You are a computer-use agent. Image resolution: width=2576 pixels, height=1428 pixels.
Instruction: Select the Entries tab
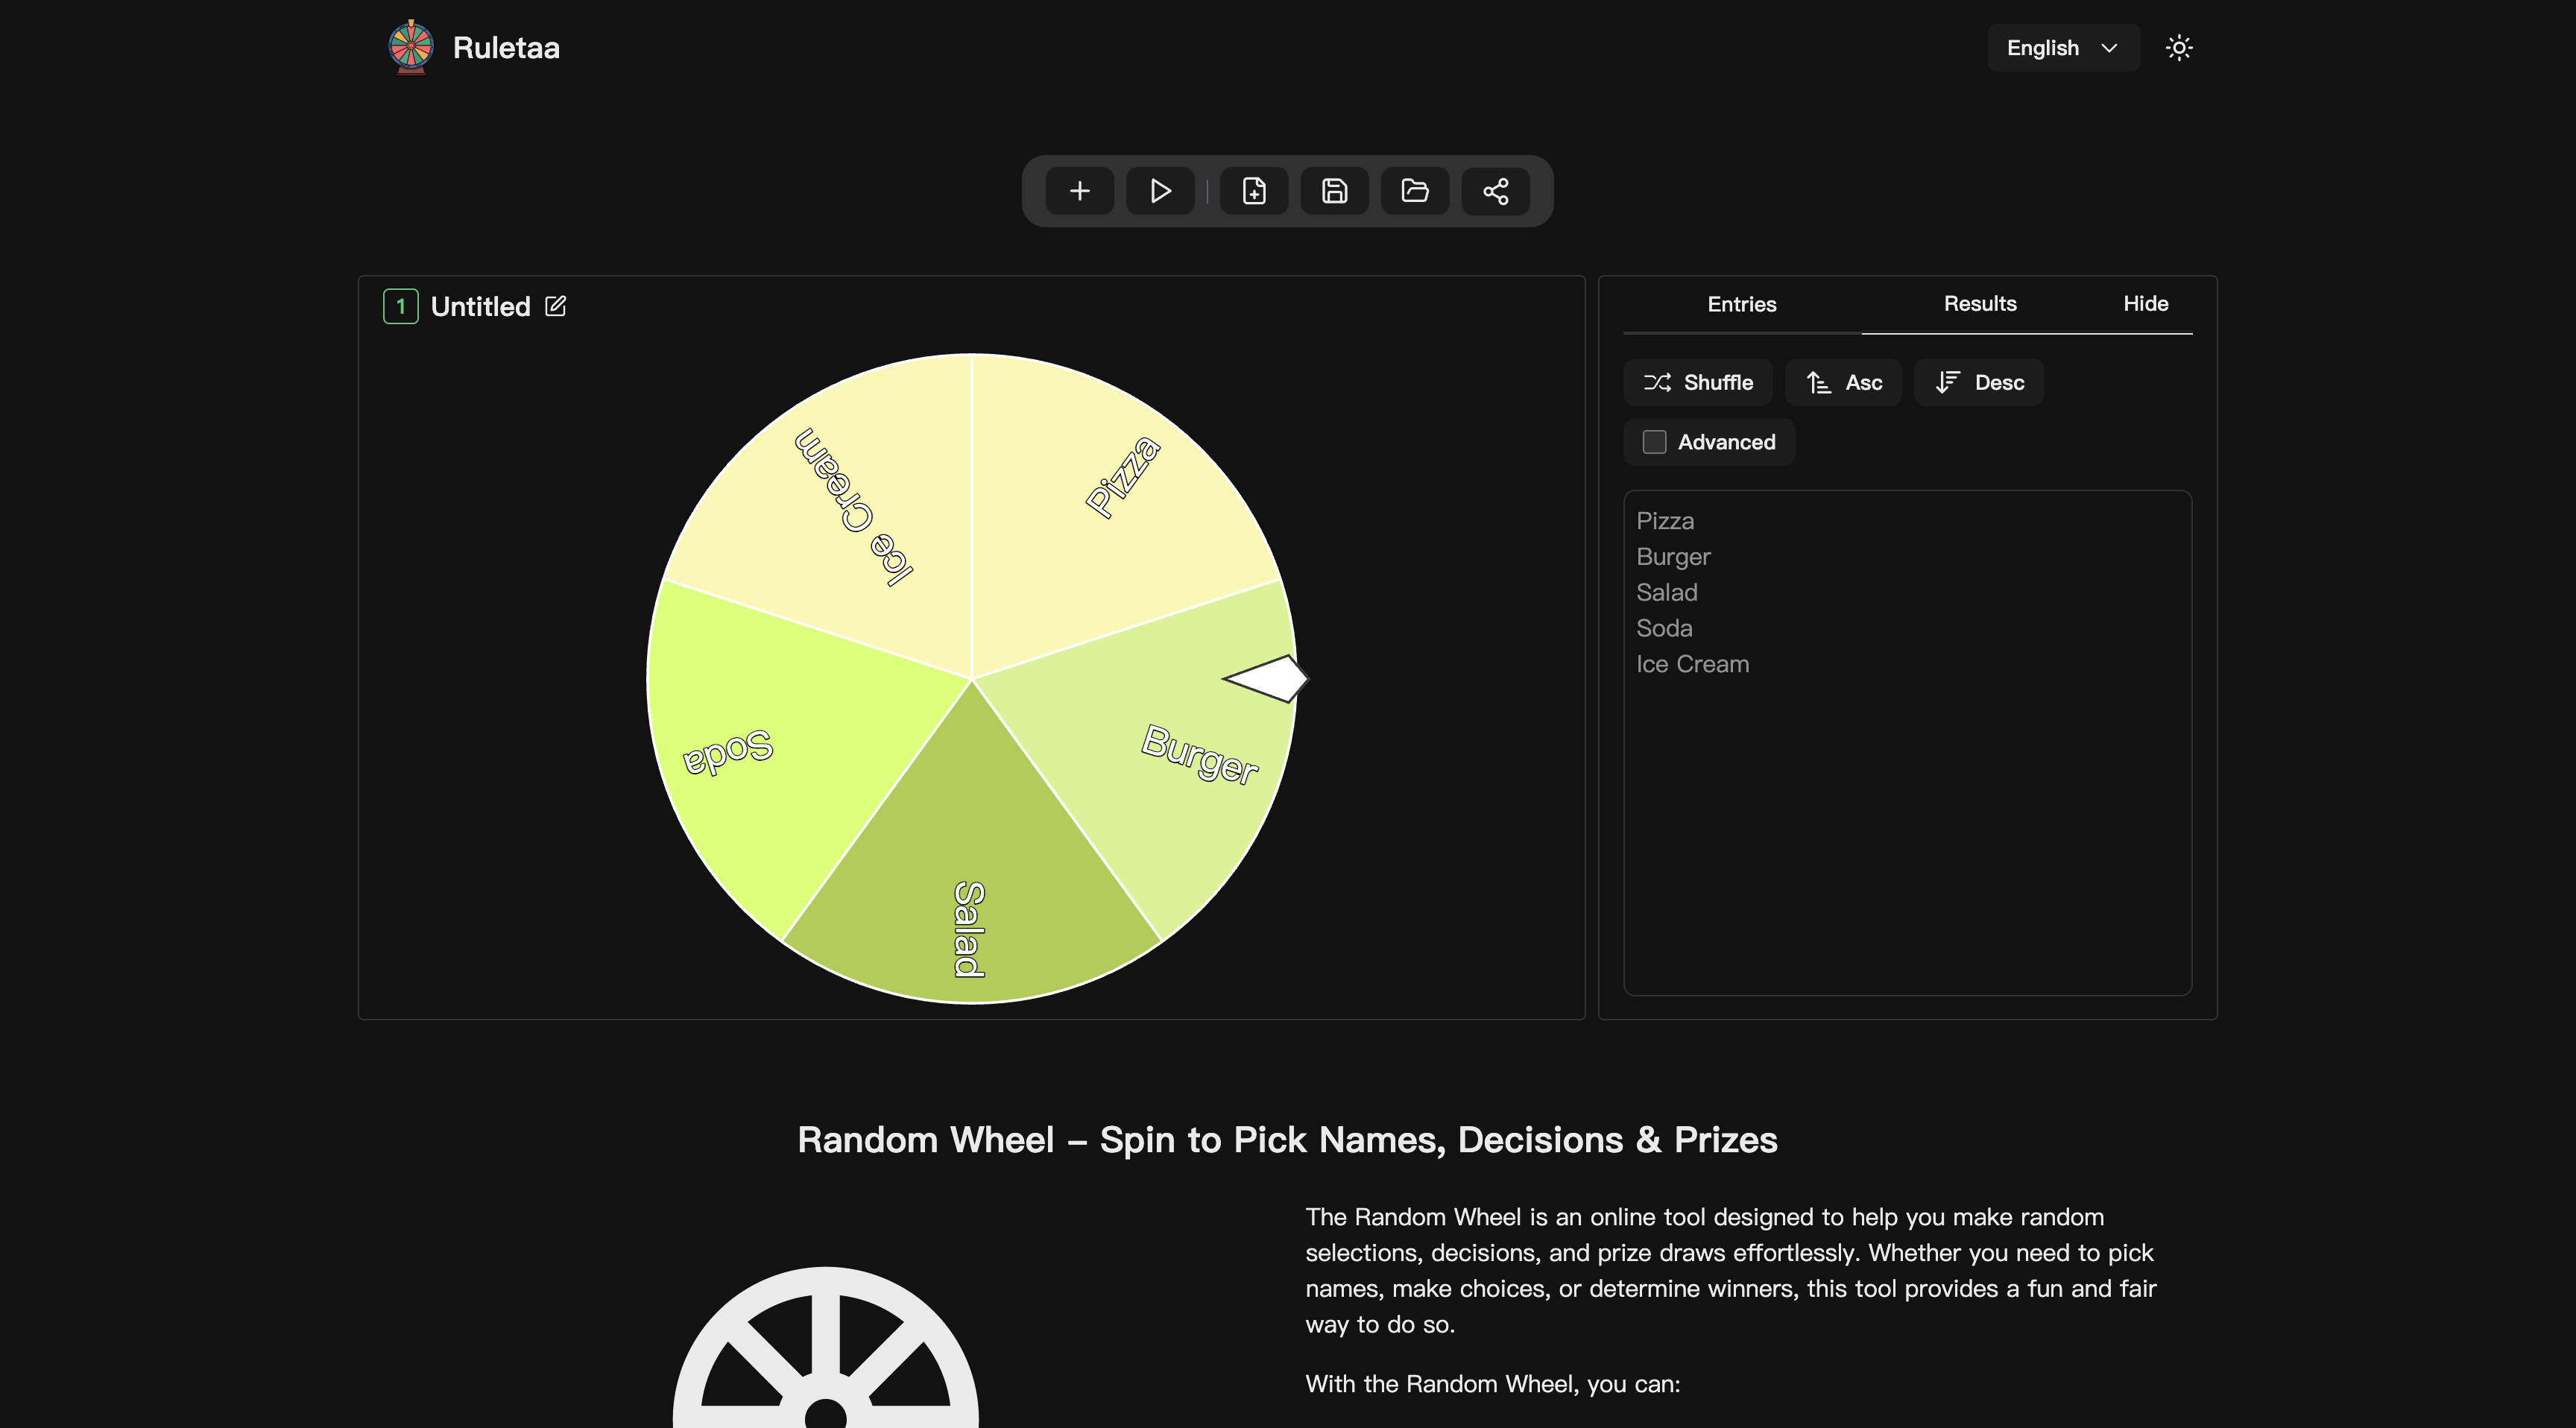[x=1741, y=304]
